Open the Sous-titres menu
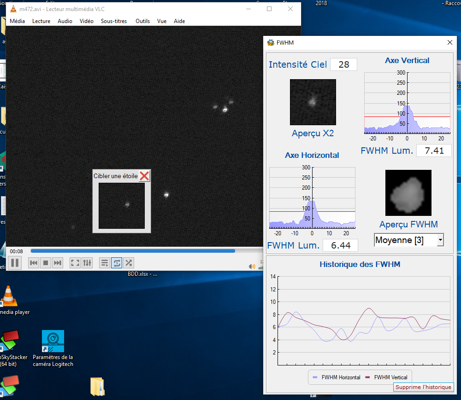This screenshot has width=461, height=400. 114,21
